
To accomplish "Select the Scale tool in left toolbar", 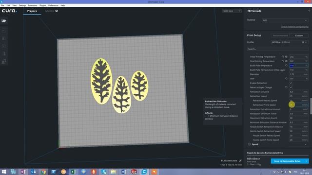I will [4, 38].
